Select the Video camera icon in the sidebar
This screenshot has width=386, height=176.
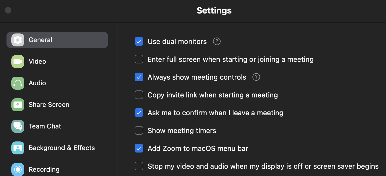tap(18, 61)
